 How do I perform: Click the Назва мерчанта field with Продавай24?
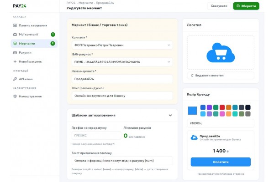click(122, 79)
